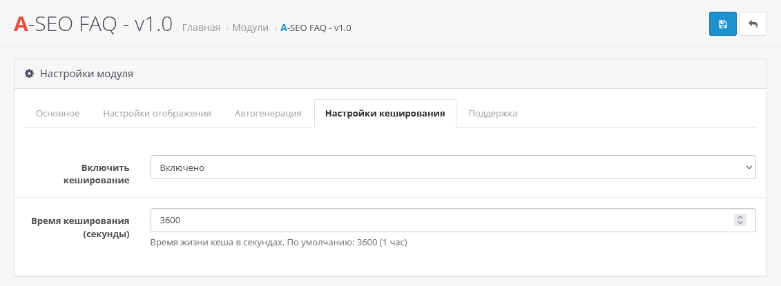The height and width of the screenshot is (286, 781).
Task: Click the Включить кеширование label
Action: click(106, 174)
